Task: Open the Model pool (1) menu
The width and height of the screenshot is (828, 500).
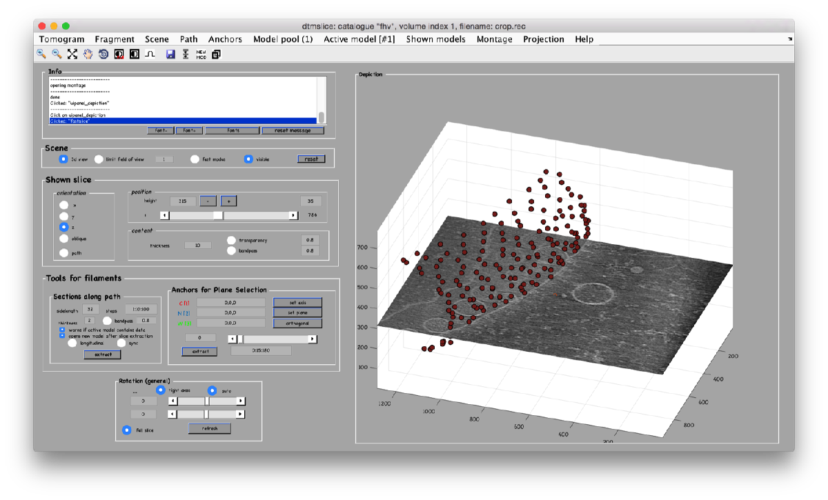Action: point(283,39)
